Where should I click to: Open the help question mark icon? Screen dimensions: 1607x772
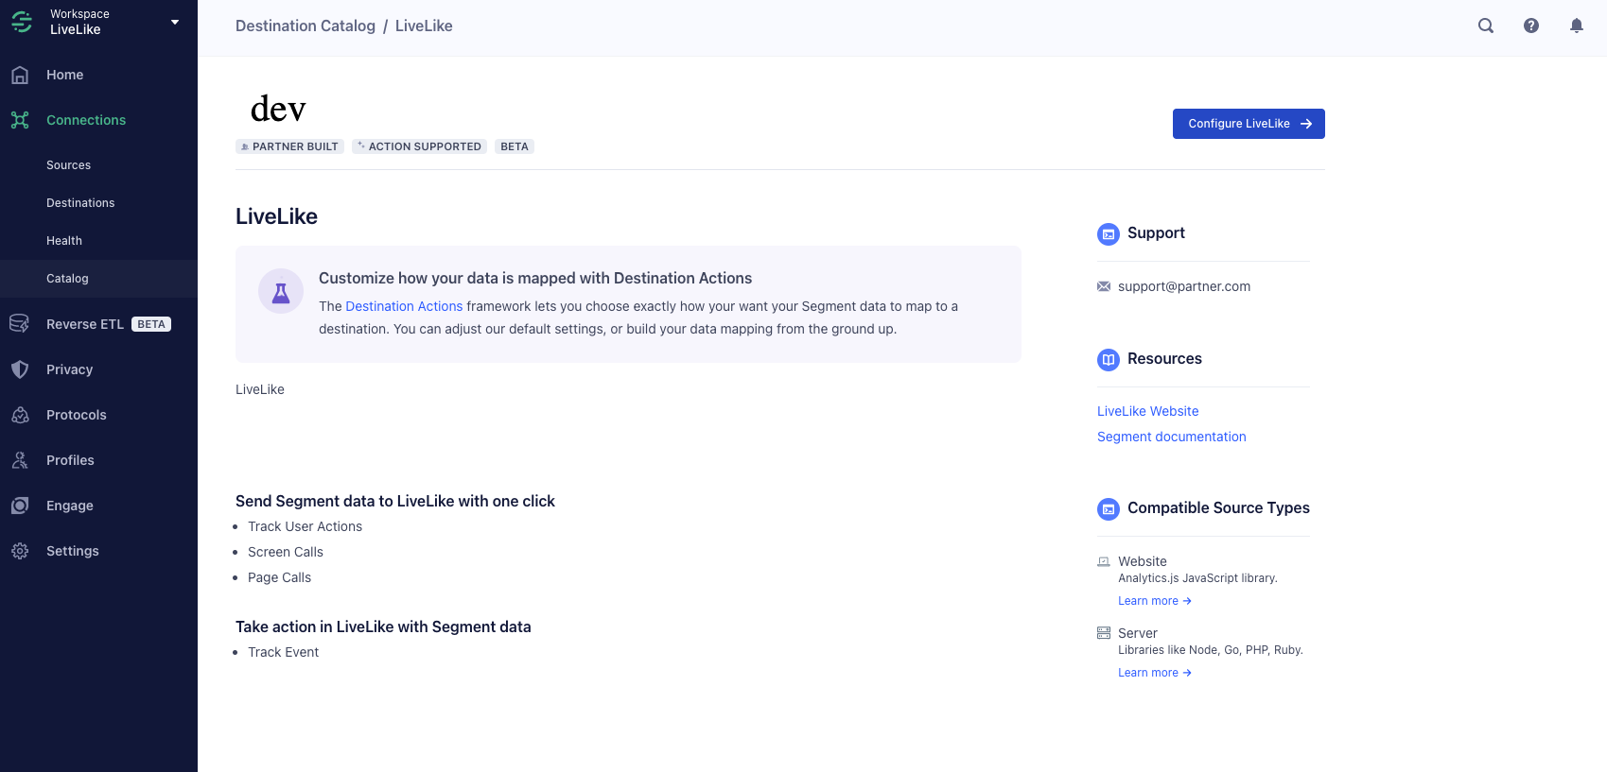pyautogui.click(x=1531, y=26)
